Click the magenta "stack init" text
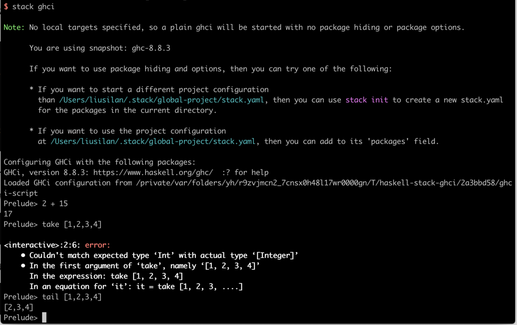 [367, 100]
